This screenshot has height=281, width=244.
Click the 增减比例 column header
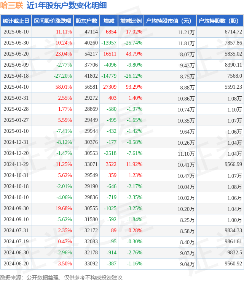(x=131, y=21)
